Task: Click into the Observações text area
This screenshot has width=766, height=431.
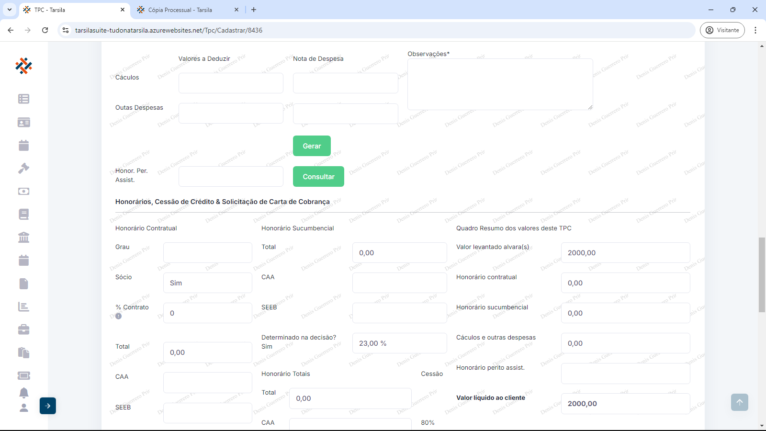Action: pyautogui.click(x=500, y=84)
